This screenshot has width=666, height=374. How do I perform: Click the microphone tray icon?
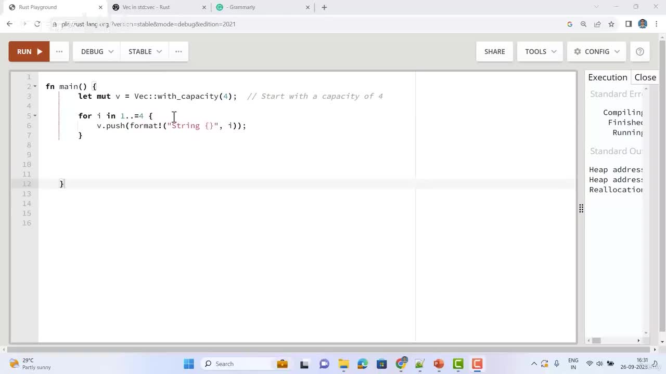click(x=557, y=364)
